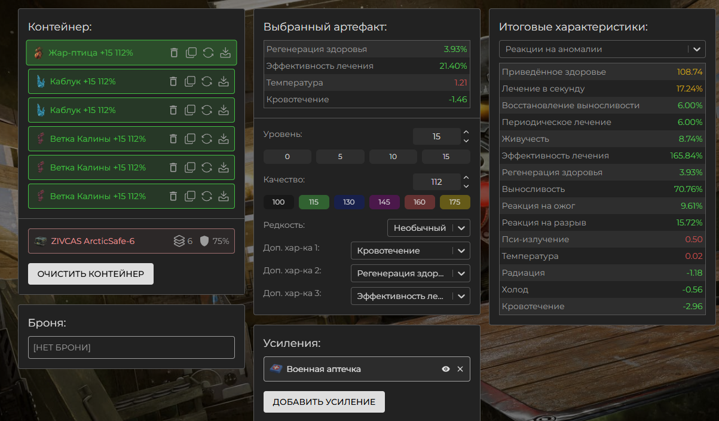
Task: Increase Уровень with the up arrow
Action: [x=466, y=132]
